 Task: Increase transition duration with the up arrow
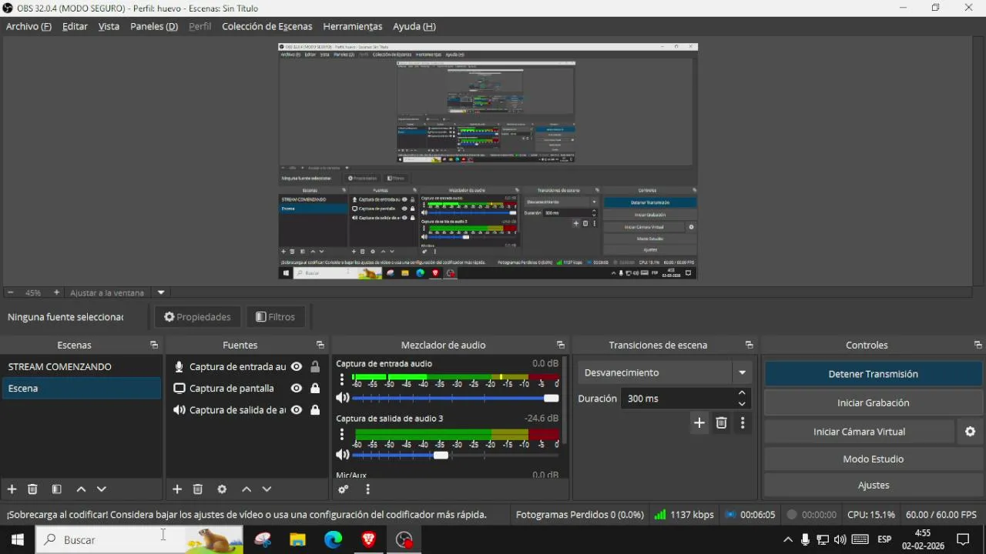point(742,393)
